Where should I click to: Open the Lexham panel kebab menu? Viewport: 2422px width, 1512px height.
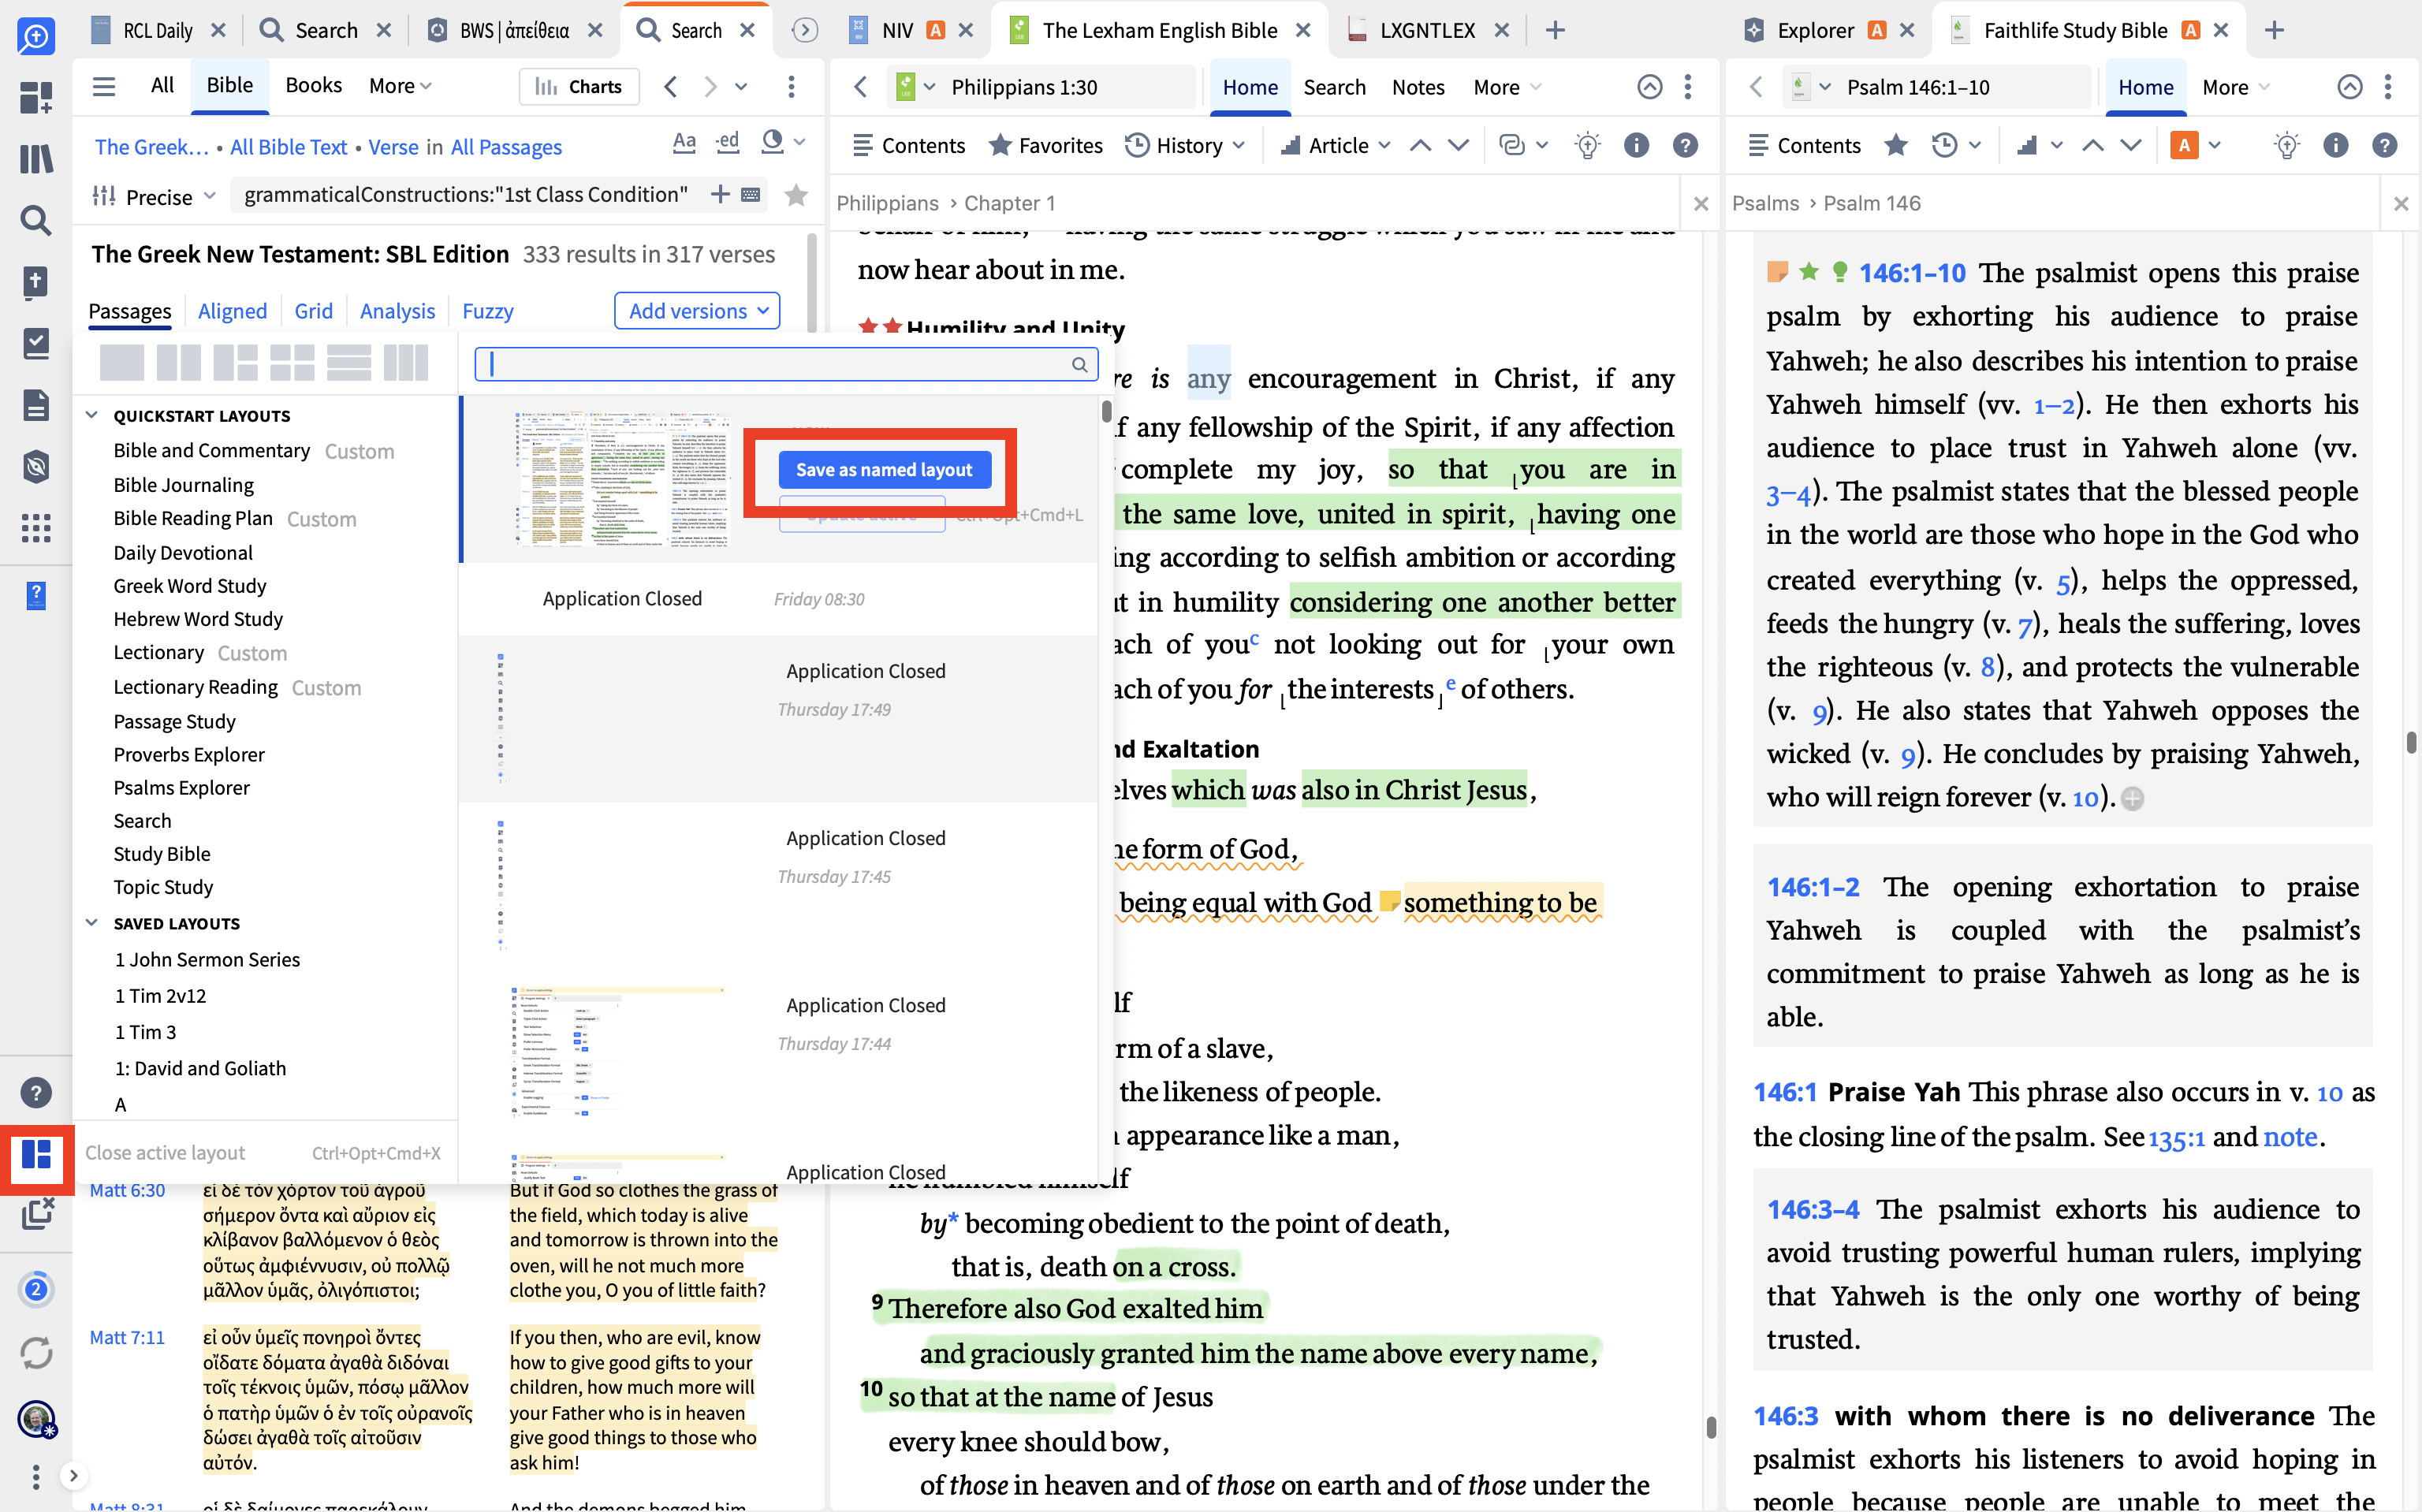[1688, 87]
